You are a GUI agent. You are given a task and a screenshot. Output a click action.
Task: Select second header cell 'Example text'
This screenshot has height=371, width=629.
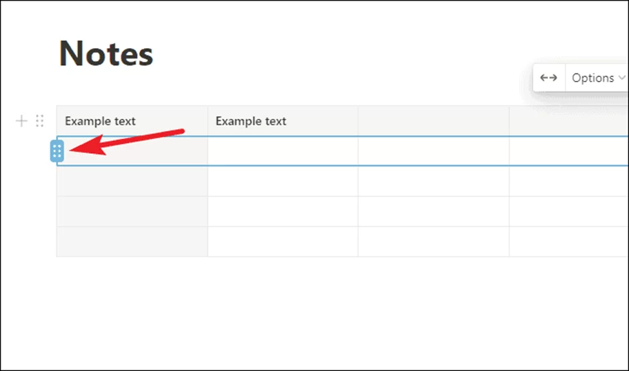tap(283, 121)
